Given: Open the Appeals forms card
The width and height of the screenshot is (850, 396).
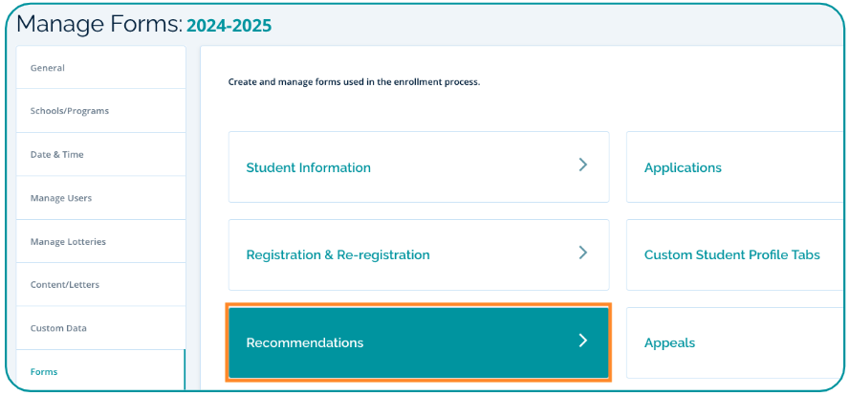Looking at the screenshot, I should tap(731, 342).
